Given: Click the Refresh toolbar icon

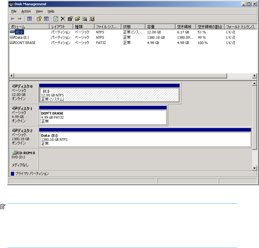Looking at the screenshot, I should tap(56, 19).
